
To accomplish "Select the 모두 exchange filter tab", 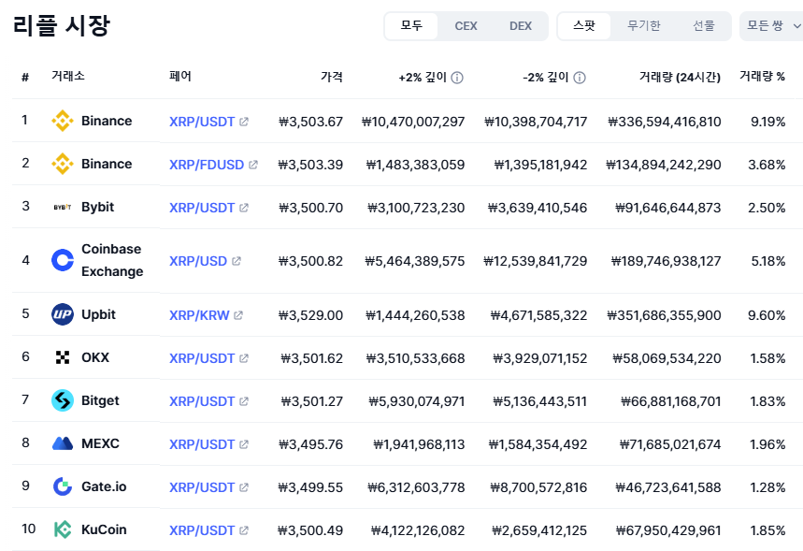I will (411, 25).
